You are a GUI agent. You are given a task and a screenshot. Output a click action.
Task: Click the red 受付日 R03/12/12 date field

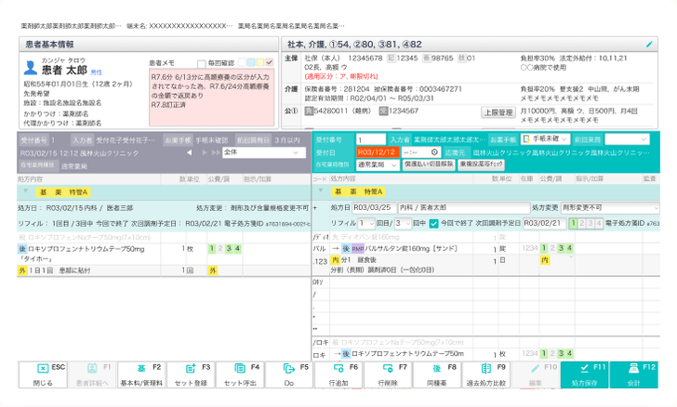click(378, 151)
